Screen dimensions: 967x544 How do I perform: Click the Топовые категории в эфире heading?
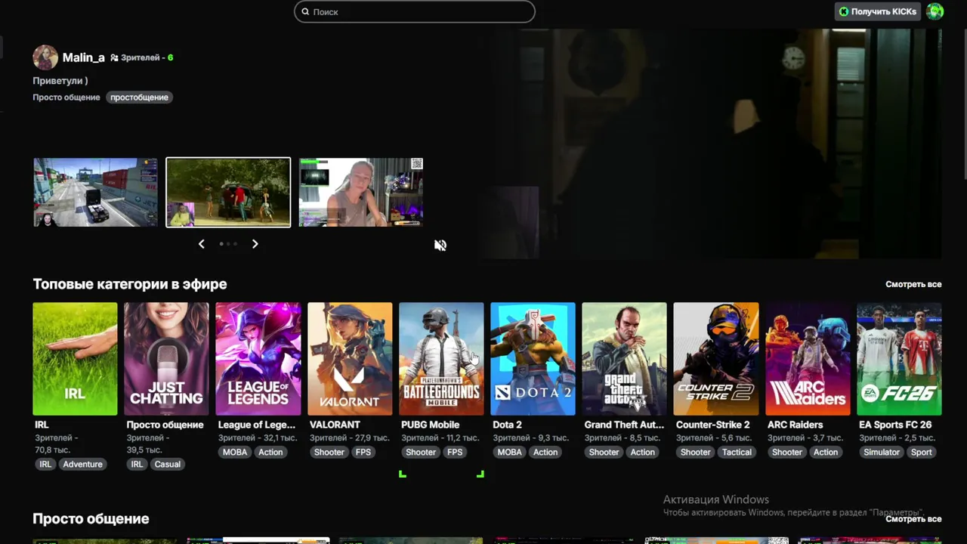tap(130, 284)
